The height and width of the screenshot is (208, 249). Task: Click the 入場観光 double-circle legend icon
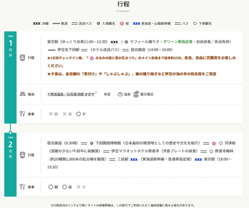(x=98, y=23)
